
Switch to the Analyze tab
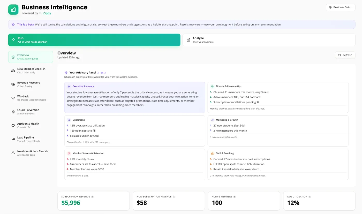point(269,40)
